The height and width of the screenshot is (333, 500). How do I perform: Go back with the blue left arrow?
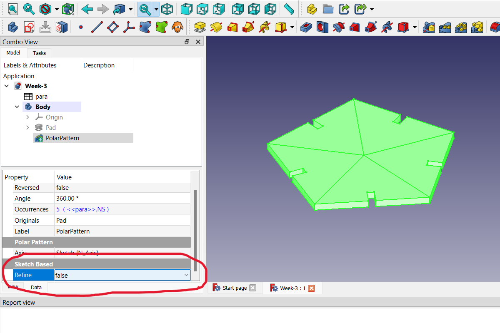coord(87,8)
